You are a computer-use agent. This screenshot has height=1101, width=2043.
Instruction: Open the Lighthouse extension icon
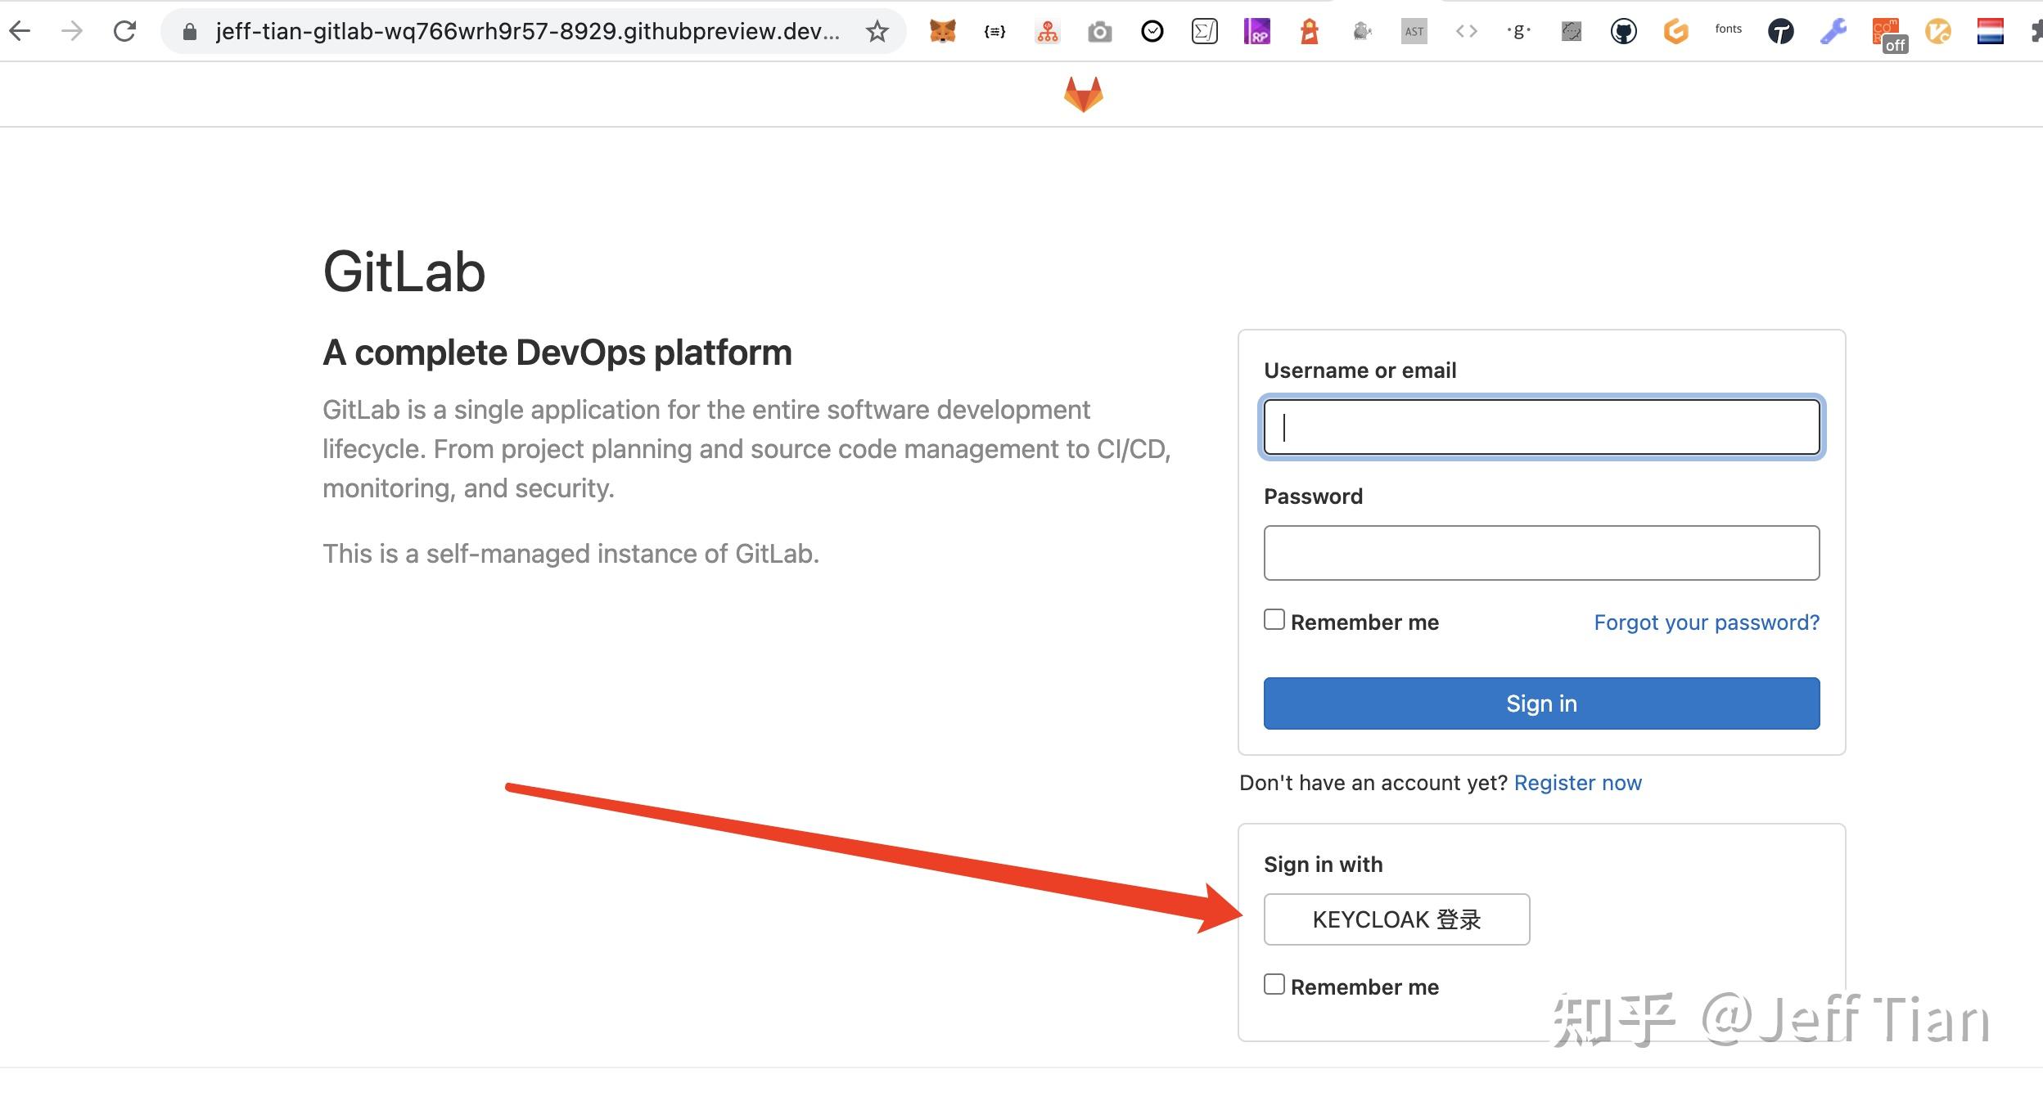coord(1310,32)
